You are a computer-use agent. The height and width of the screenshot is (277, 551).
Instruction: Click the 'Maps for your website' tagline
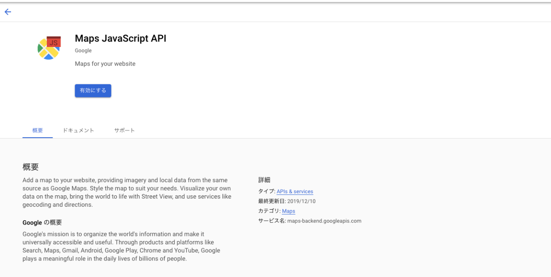point(105,64)
